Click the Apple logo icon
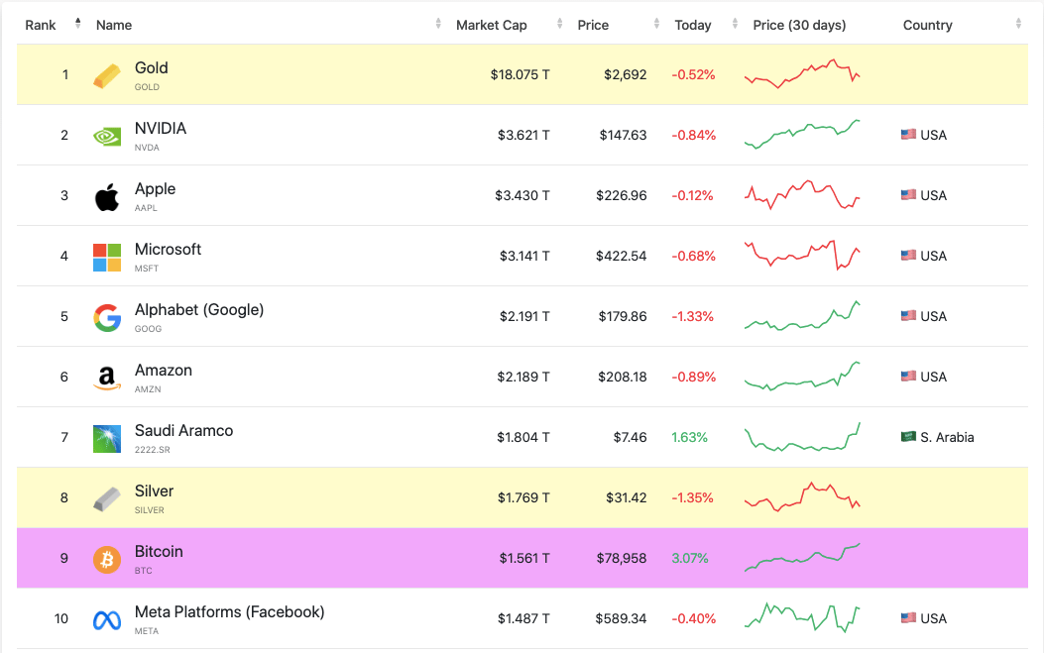 point(106,196)
